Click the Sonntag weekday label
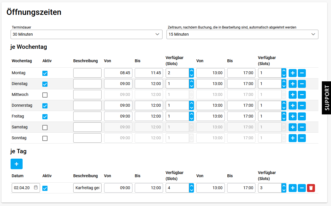This screenshot has height=206, width=331. [x=19, y=138]
